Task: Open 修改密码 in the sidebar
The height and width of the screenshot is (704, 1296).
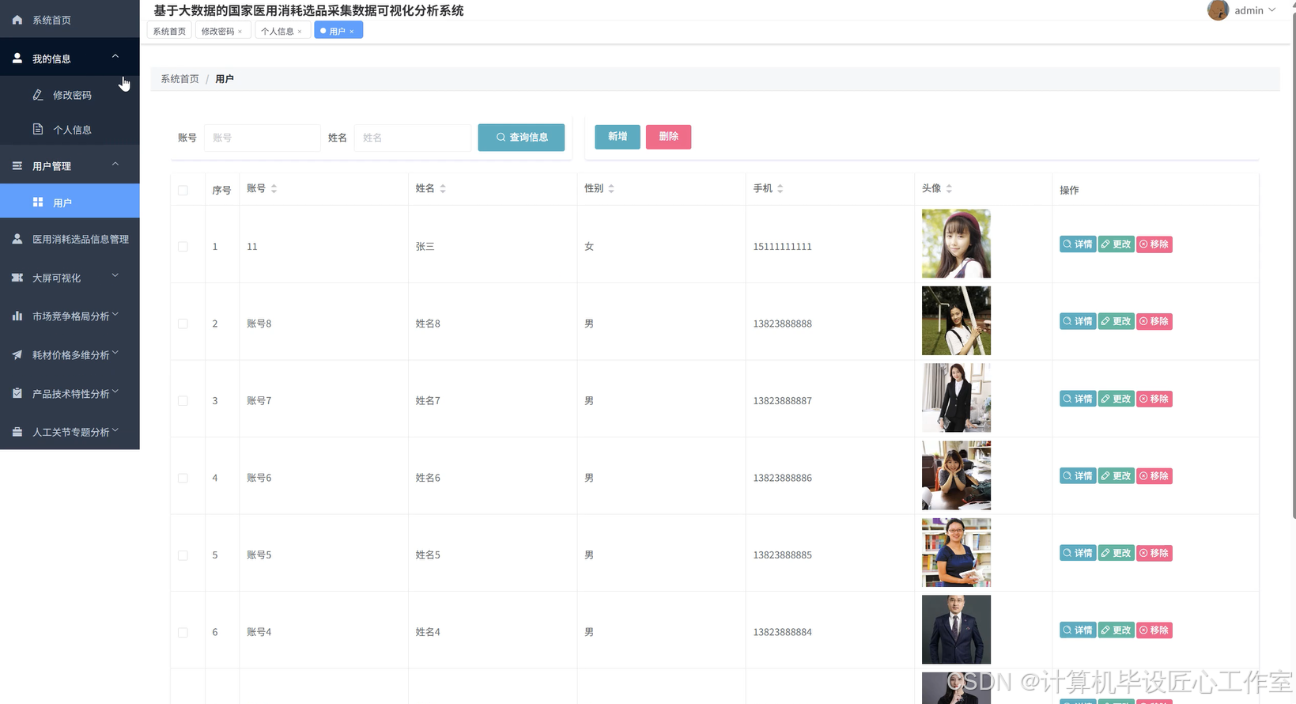Action: click(70, 95)
